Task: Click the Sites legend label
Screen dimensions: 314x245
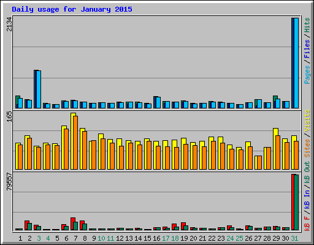Action: (x=307, y=148)
